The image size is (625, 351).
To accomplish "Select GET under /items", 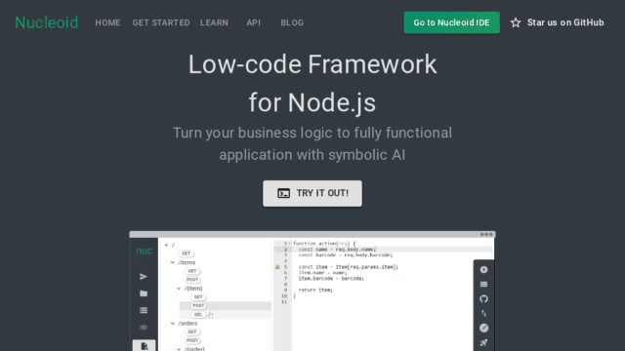I will (x=192, y=271).
